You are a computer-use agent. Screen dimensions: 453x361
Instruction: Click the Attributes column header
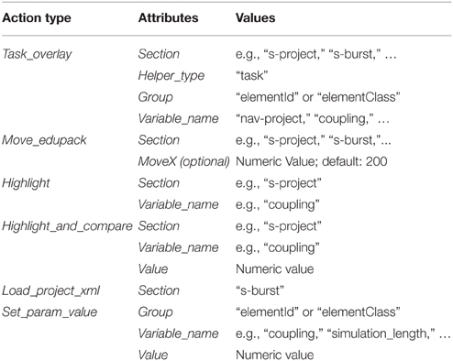(x=168, y=17)
